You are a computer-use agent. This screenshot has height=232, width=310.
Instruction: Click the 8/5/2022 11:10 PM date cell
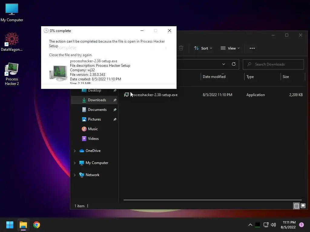pyautogui.click(x=217, y=95)
